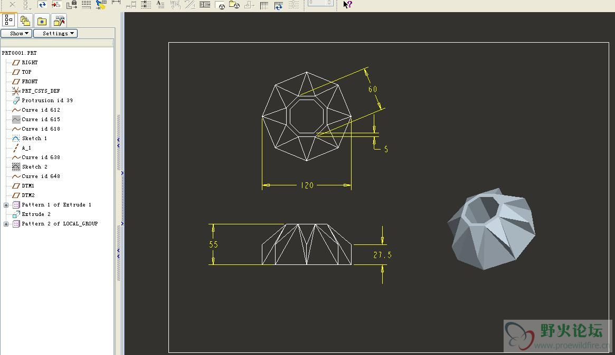
Task: Open the Settings dropdown menu
Action: (x=55, y=33)
